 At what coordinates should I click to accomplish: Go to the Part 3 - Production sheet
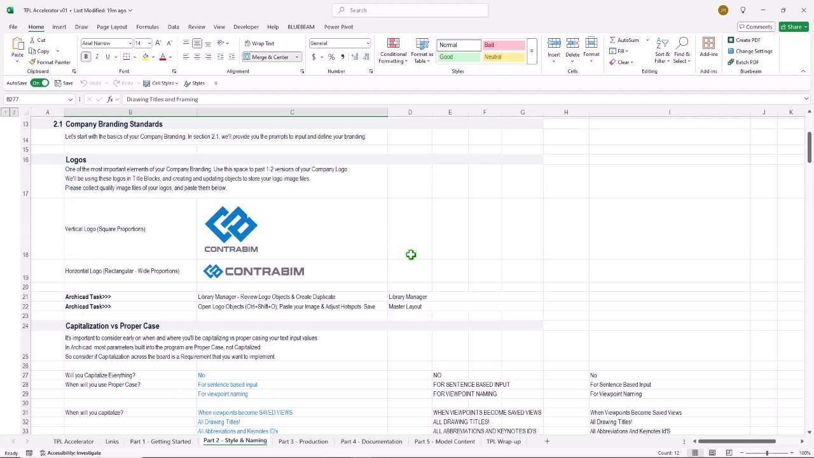click(303, 441)
